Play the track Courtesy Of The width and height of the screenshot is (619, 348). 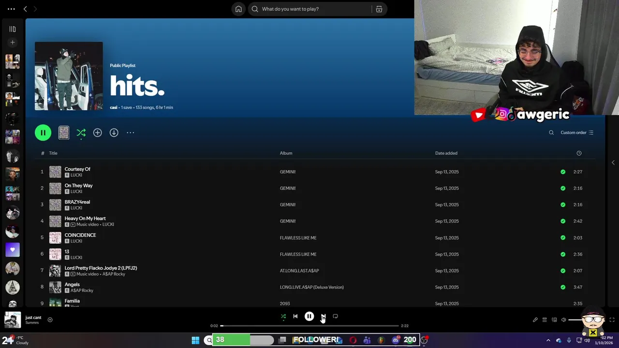pyautogui.click(x=77, y=169)
